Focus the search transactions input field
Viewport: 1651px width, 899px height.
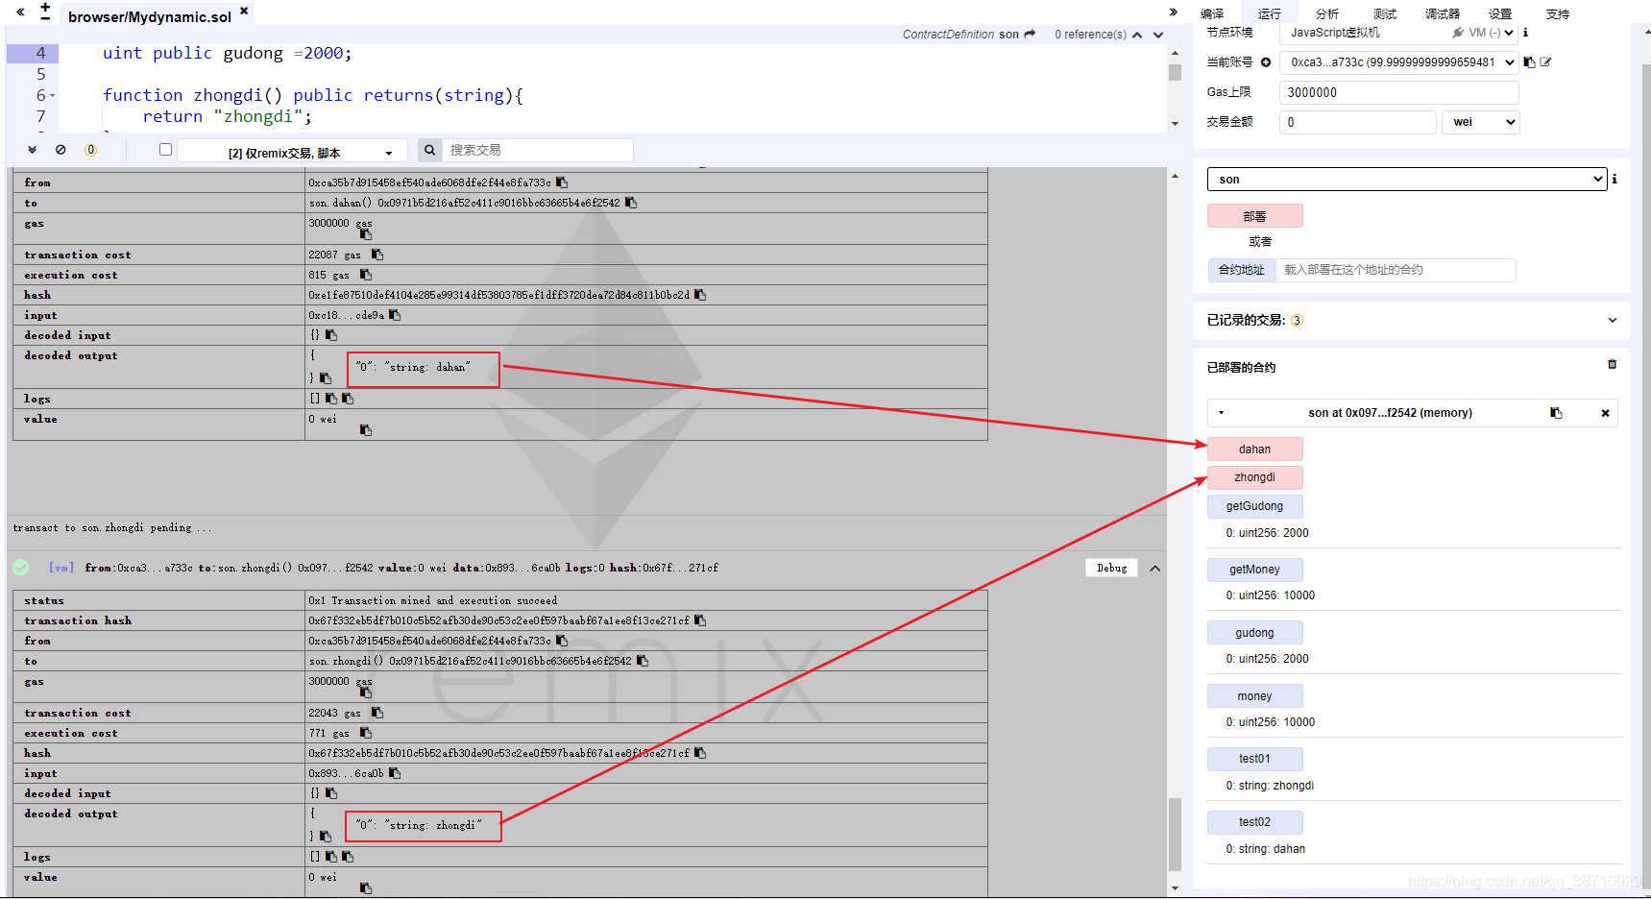[538, 150]
